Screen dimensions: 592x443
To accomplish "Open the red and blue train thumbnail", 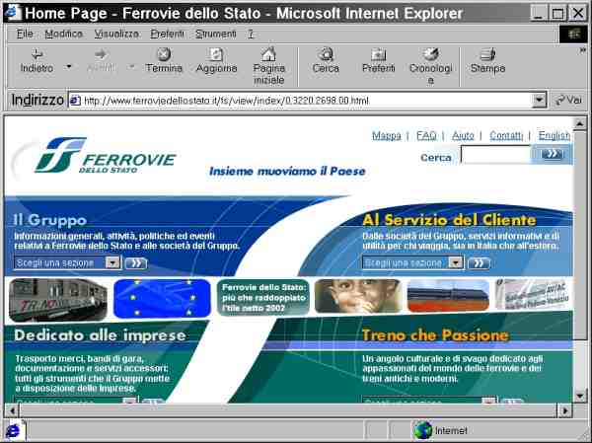I will 448,296.
